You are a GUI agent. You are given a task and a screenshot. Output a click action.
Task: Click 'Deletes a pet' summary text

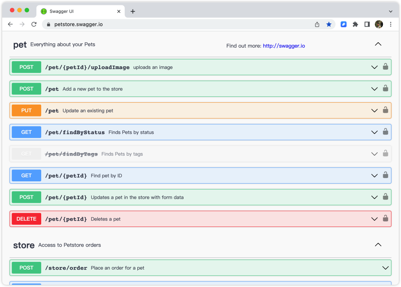click(105, 219)
